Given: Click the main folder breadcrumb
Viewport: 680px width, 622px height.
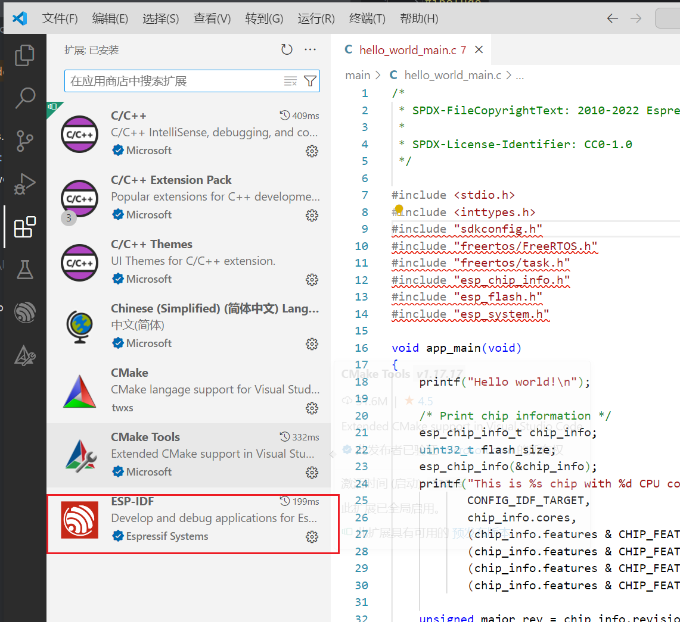Looking at the screenshot, I should click(x=358, y=76).
